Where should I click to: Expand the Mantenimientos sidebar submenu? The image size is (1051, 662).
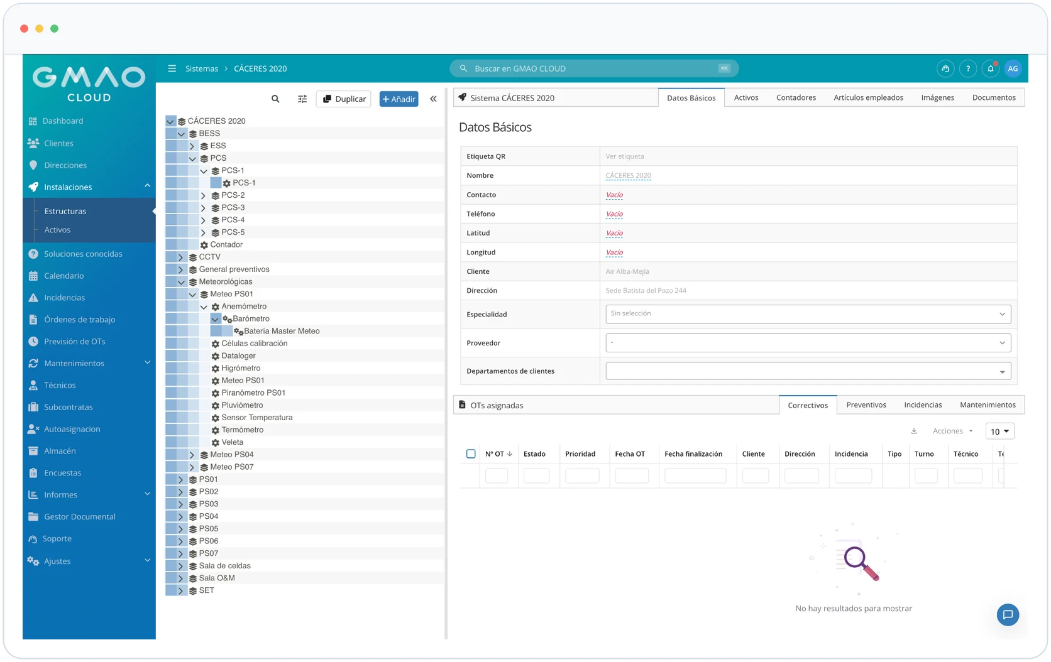[148, 362]
